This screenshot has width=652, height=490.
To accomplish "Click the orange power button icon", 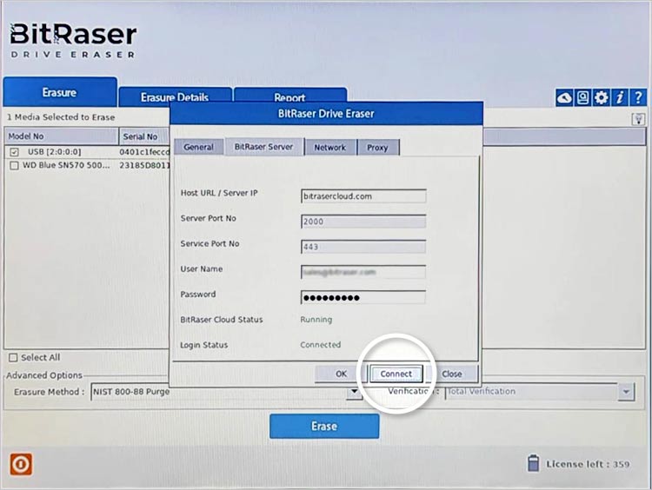I will 21,464.
